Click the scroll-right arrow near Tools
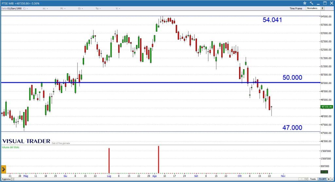Viewport: 335px width, 182px height. tap(306, 179)
